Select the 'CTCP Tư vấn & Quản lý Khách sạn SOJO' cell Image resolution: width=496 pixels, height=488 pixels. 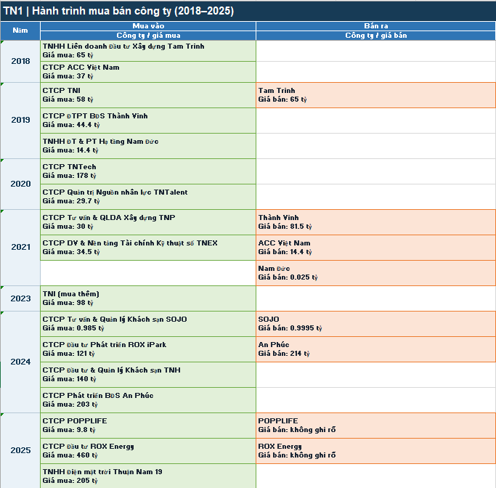tap(148, 324)
